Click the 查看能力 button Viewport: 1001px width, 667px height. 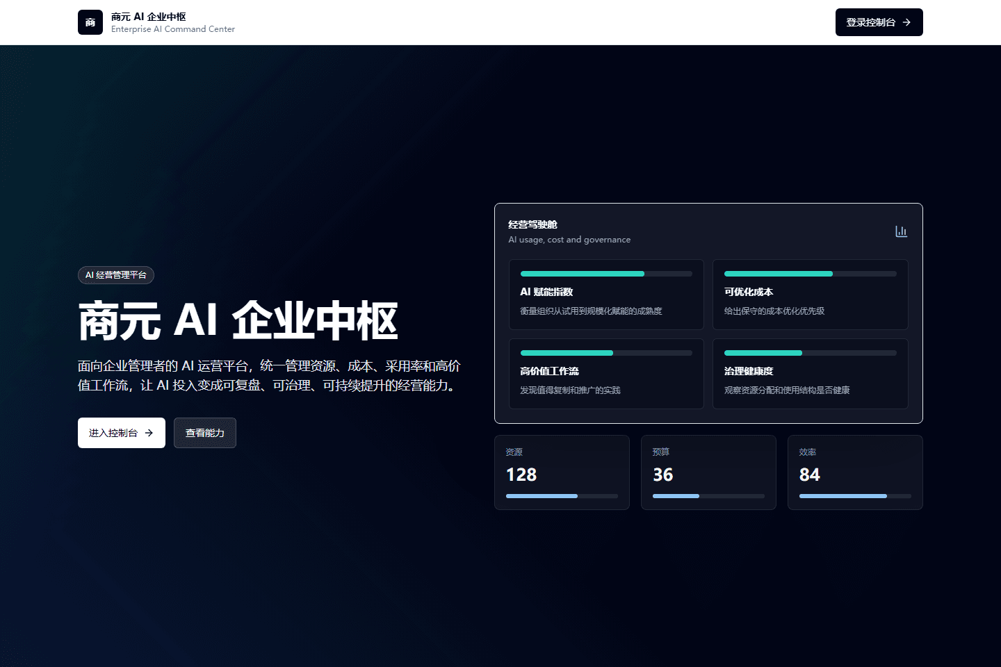[205, 433]
